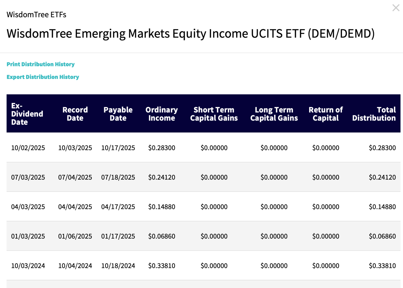Click record date 01/06/2025 cell
Viewport: 403px width, 288px height.
[x=75, y=236]
